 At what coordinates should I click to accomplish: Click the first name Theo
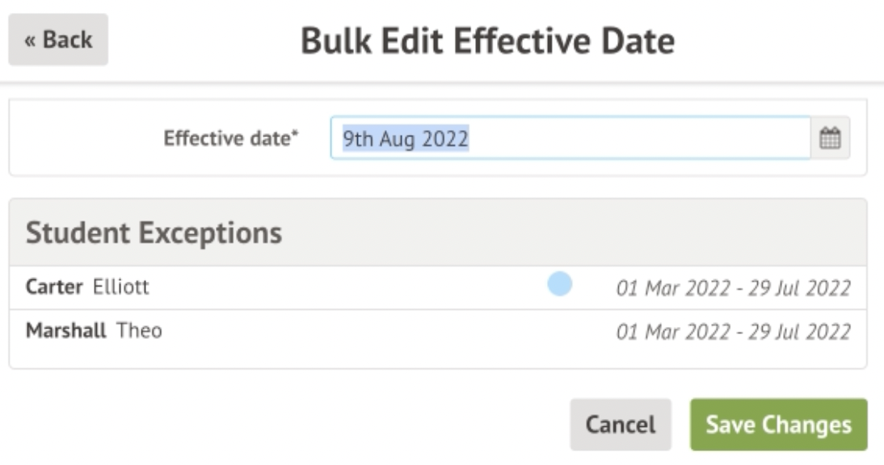tap(140, 331)
